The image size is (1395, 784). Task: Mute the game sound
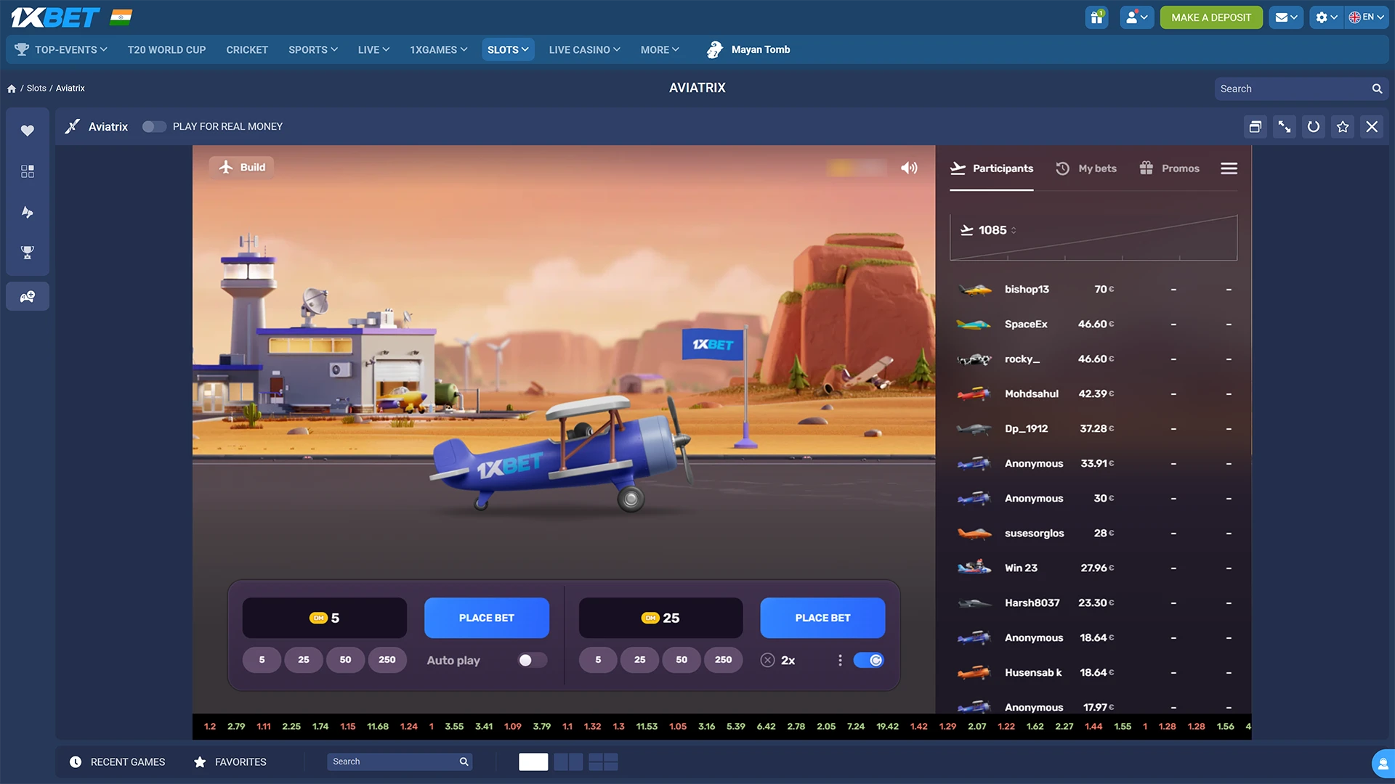(908, 167)
